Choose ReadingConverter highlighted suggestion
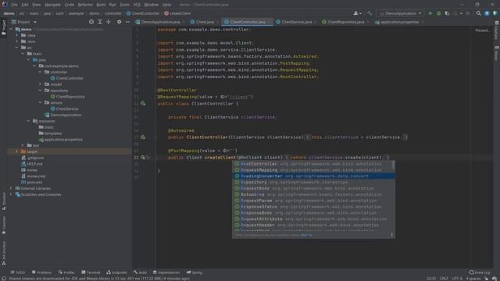Image resolution: width=500 pixels, height=281 pixels. pyautogui.click(x=313, y=176)
